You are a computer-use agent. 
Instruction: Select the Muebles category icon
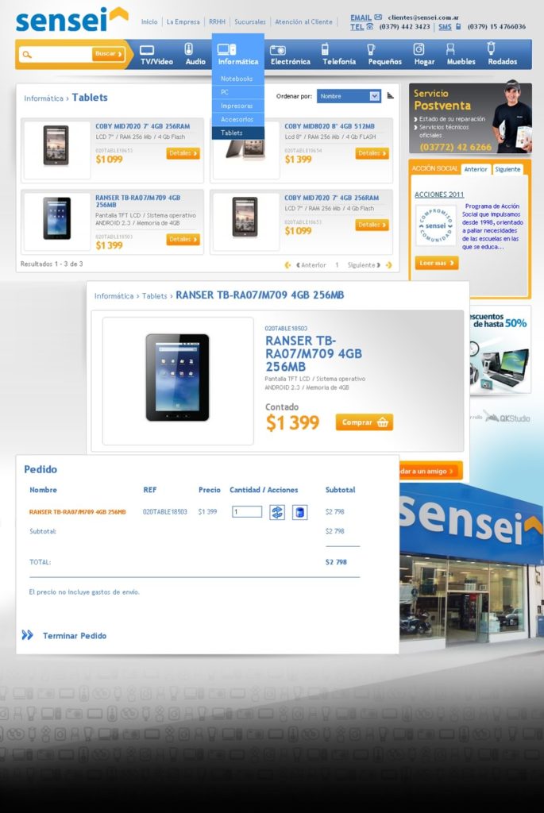(x=450, y=49)
